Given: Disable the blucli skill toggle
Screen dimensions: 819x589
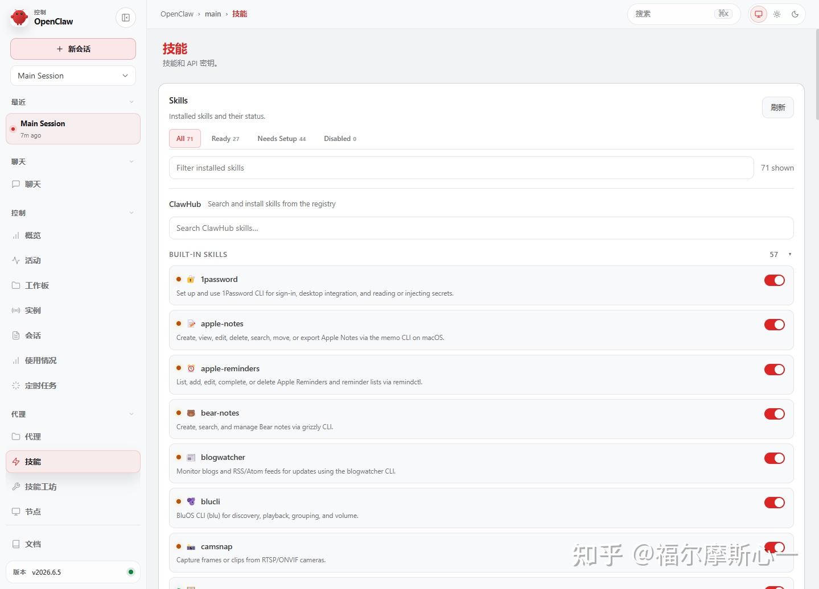Looking at the screenshot, I should pos(775,503).
